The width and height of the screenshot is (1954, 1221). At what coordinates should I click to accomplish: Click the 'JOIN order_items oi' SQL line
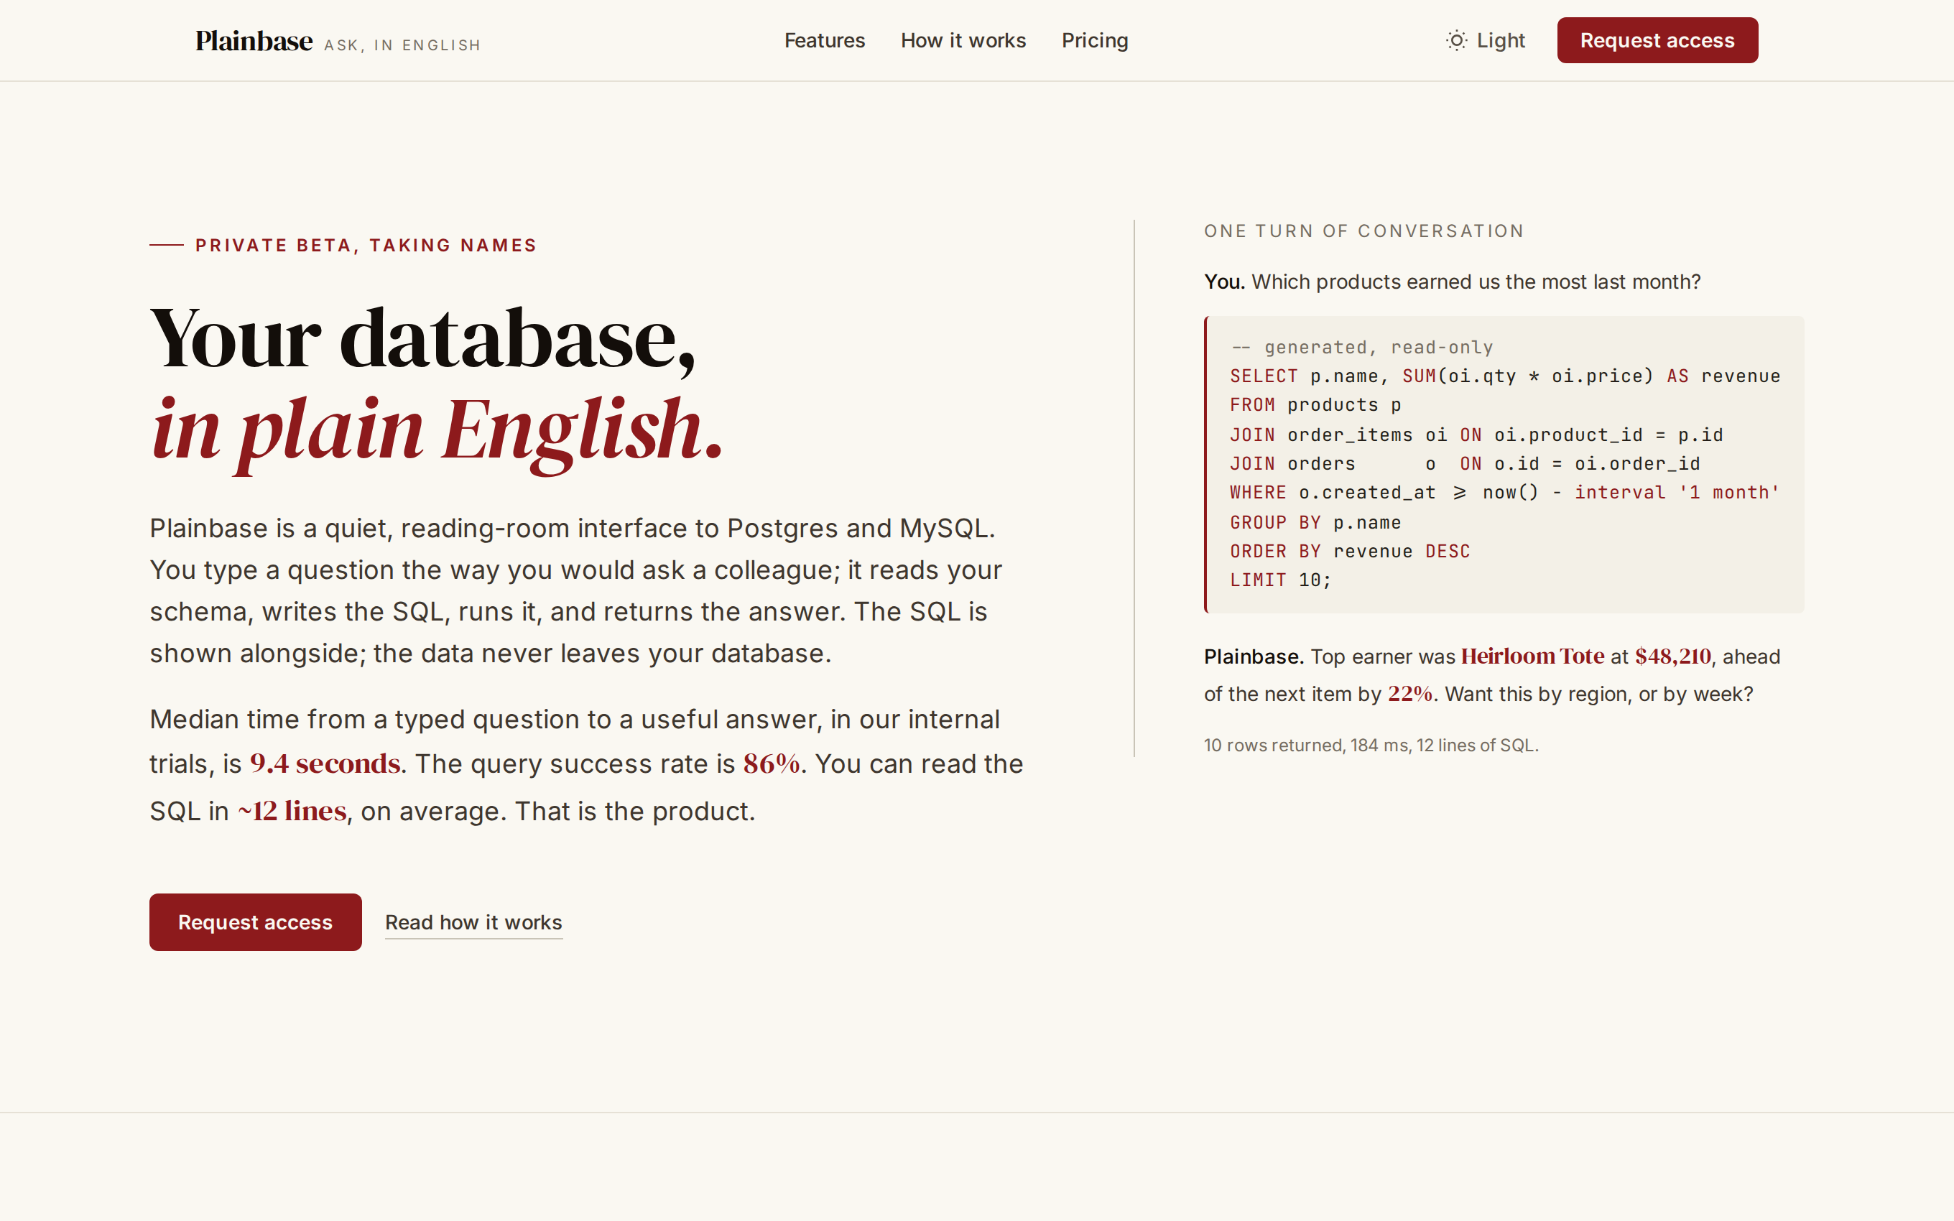click(x=1476, y=435)
